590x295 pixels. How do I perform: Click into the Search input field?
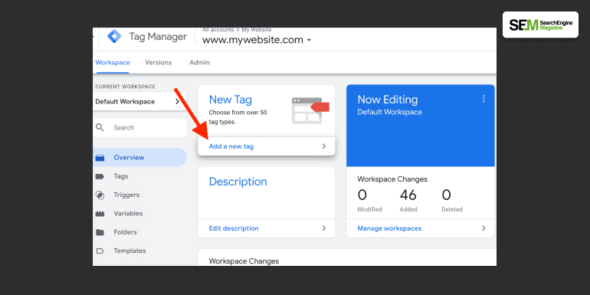139,127
